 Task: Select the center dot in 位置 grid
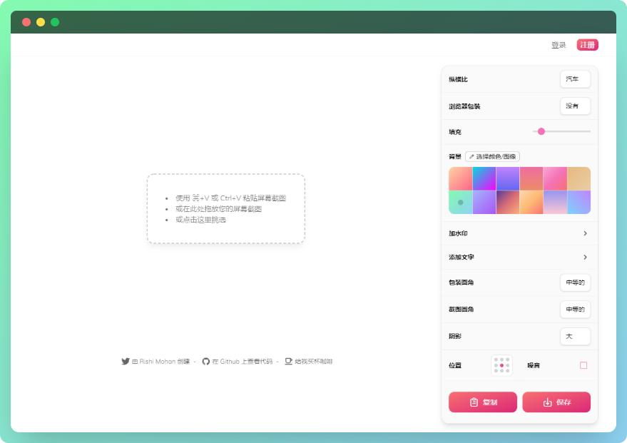pos(501,365)
